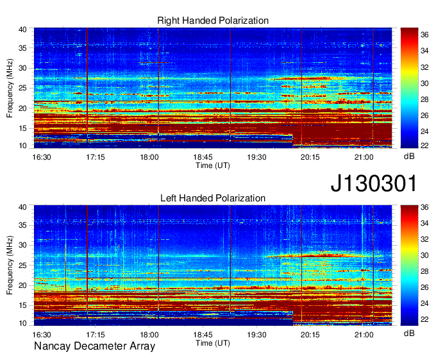Click the Frequency (MHz) axis label of top plot

(10, 88)
